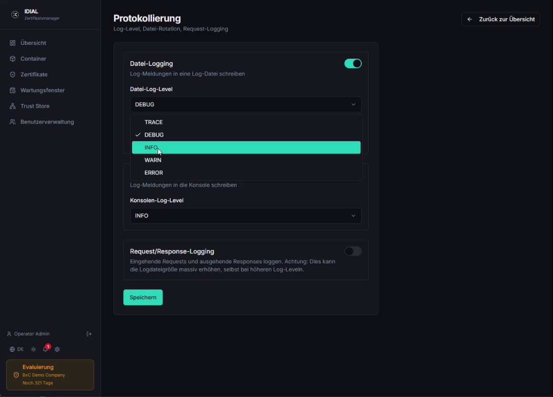Click 'Log-Level, Datei-Rotation, Request-Logging' subtitle
The width and height of the screenshot is (553, 397).
coord(171,29)
